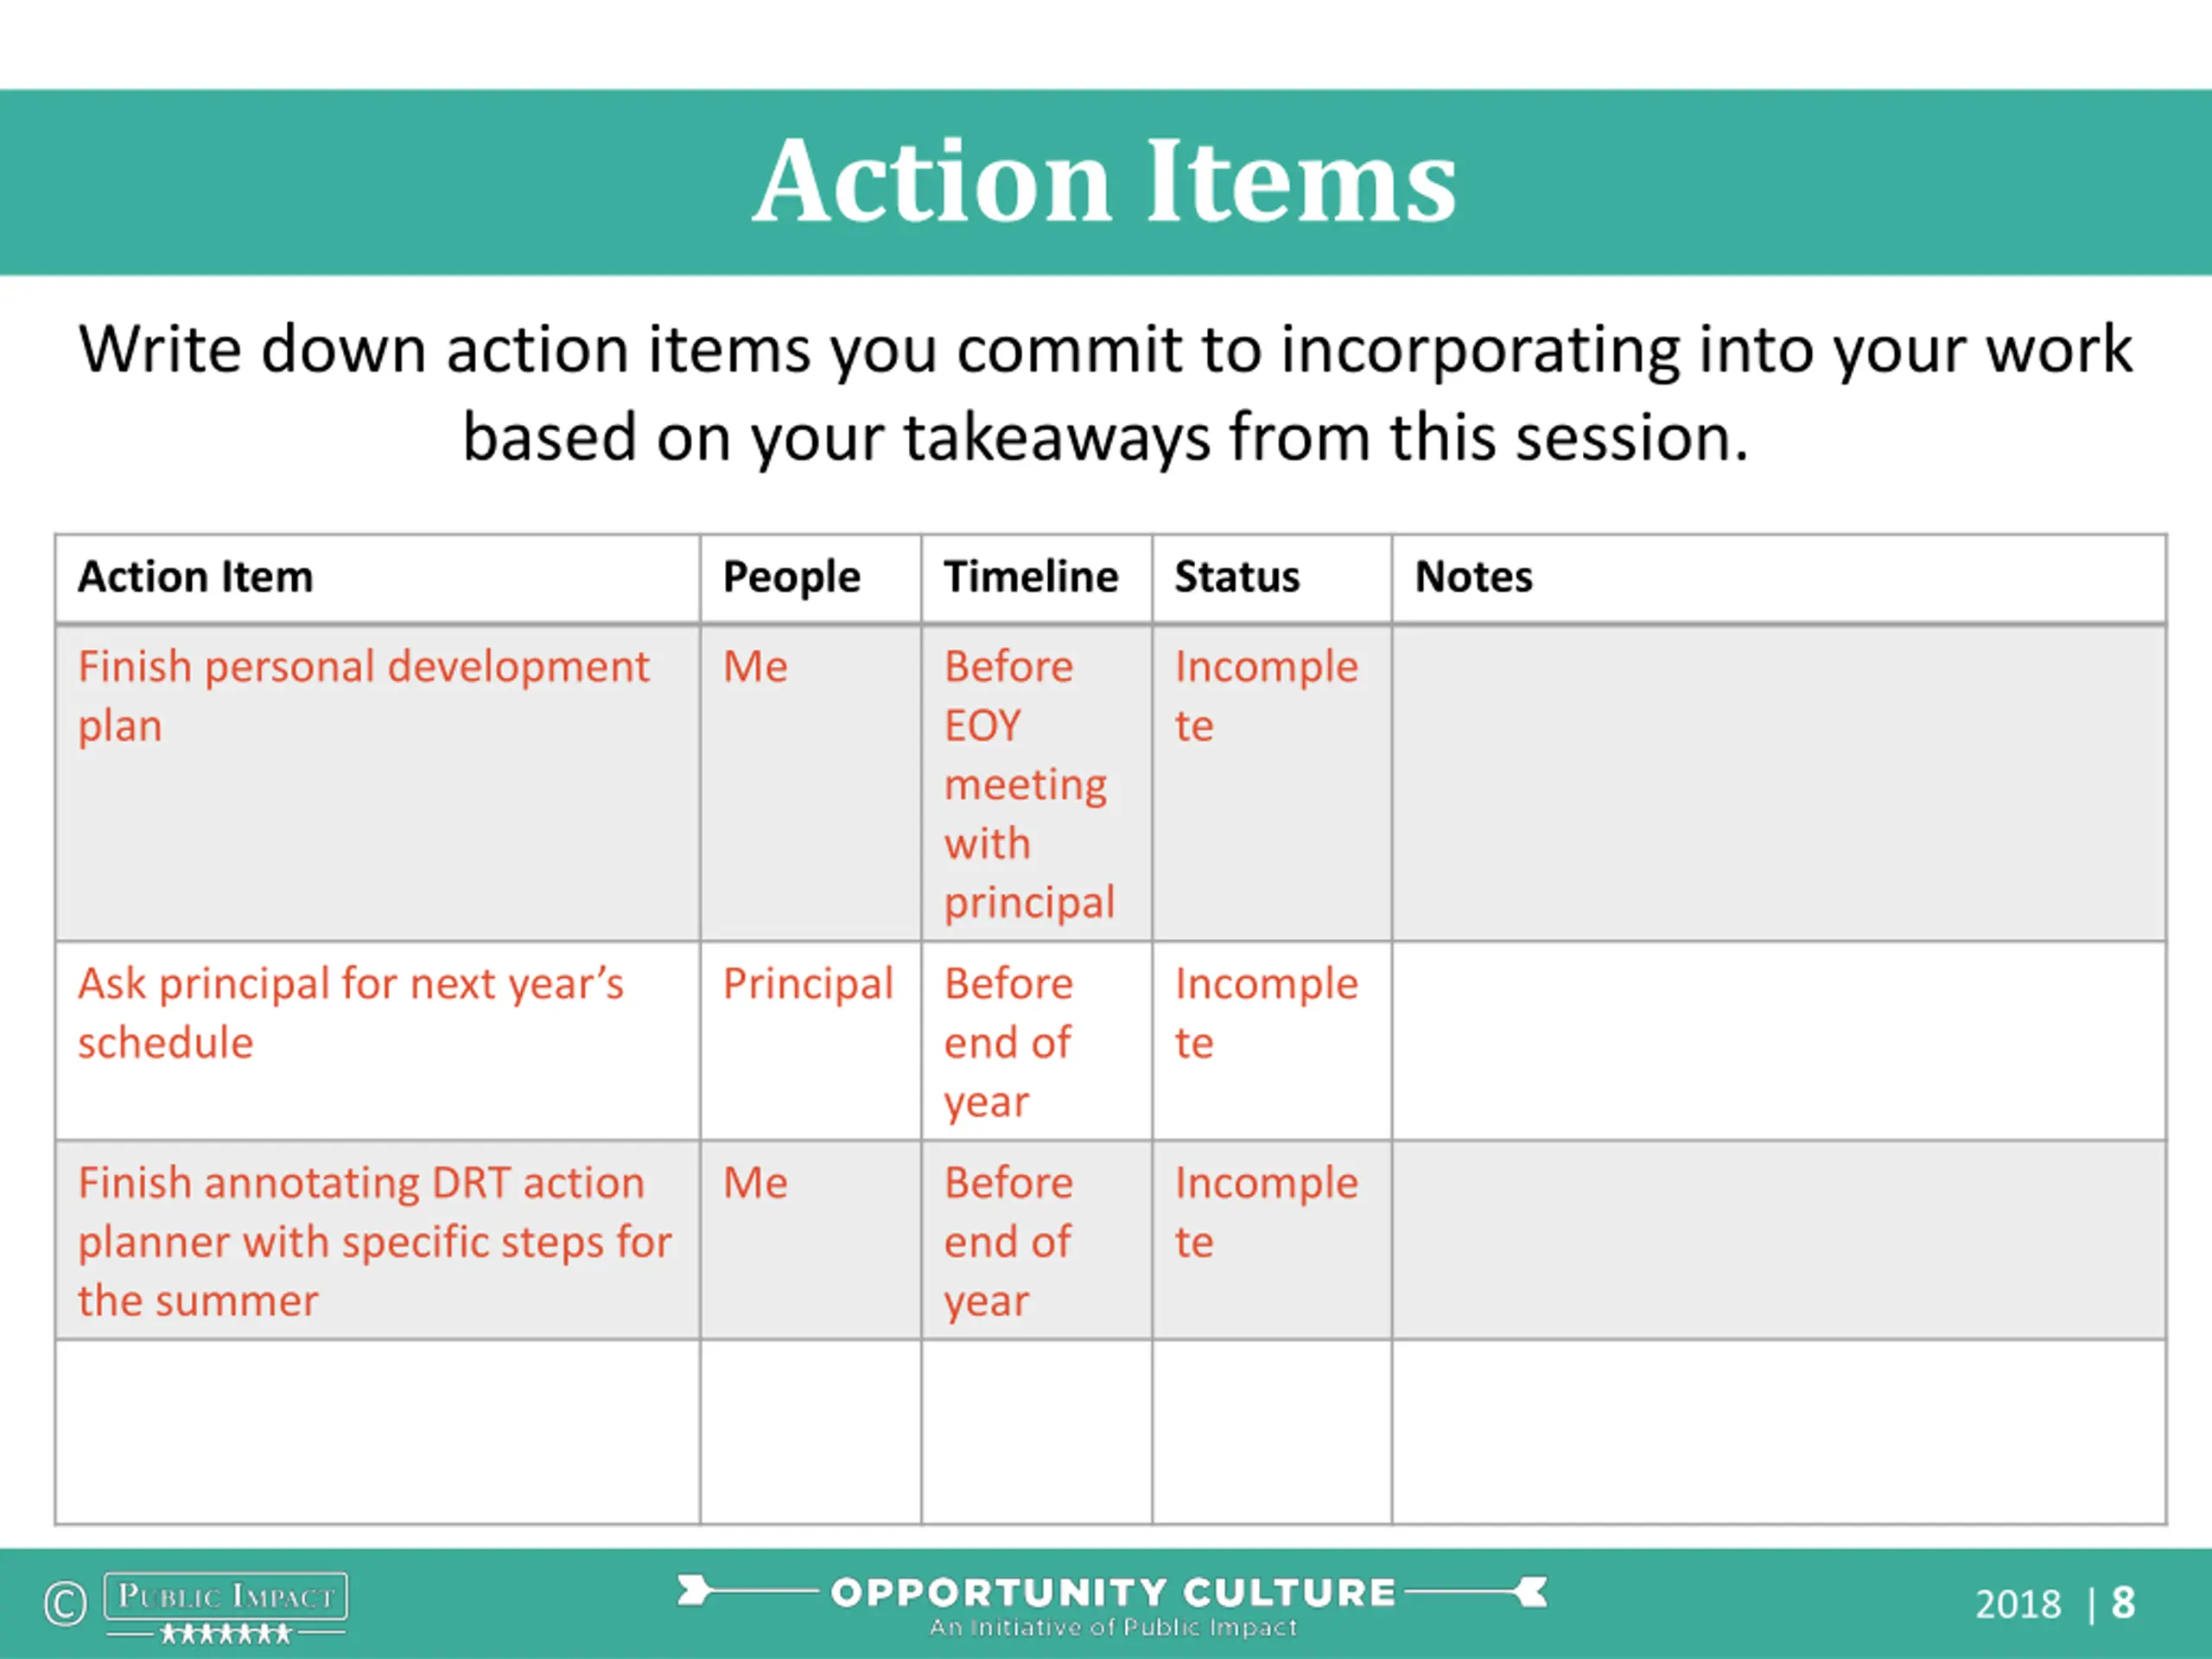2212x1659 pixels.
Task: Click the copyright symbol icon in footer
Action: pyautogui.click(x=65, y=1604)
